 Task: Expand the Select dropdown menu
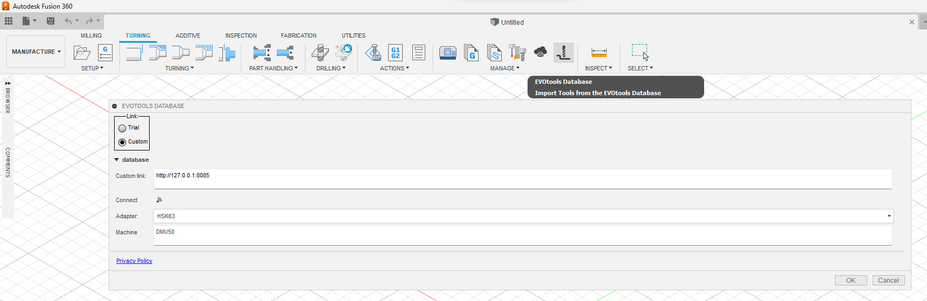point(640,68)
